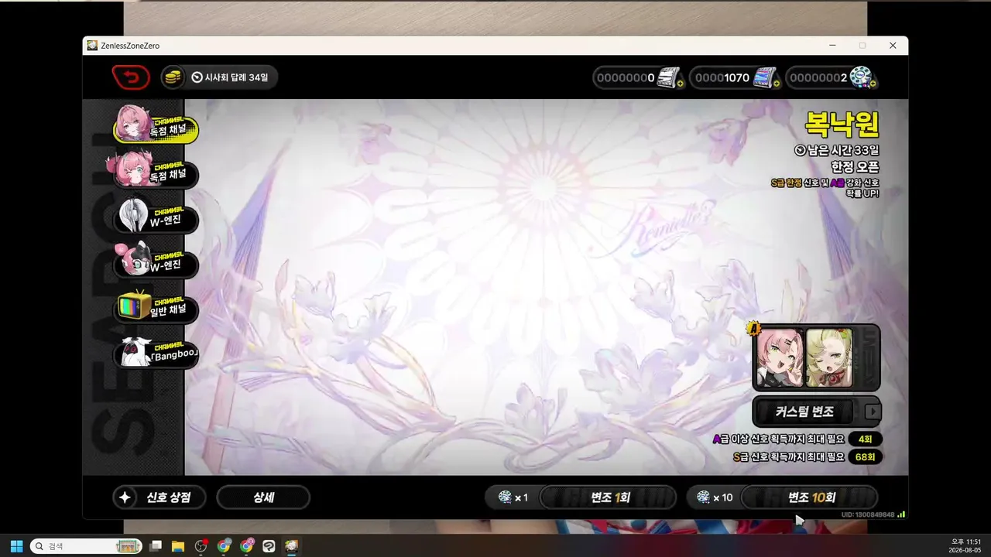
Task: Minimize the ZenlessZoneZero window
Action: point(832,46)
